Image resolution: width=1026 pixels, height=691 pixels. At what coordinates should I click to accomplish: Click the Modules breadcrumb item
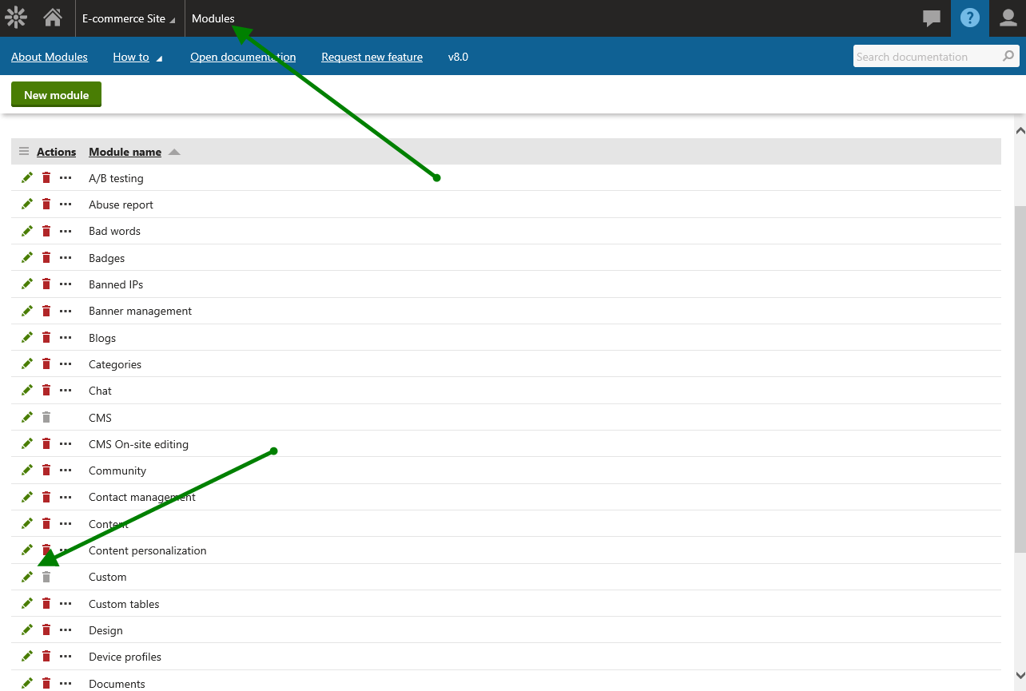coord(213,18)
